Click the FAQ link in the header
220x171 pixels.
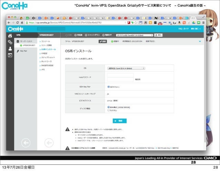point(180,29)
